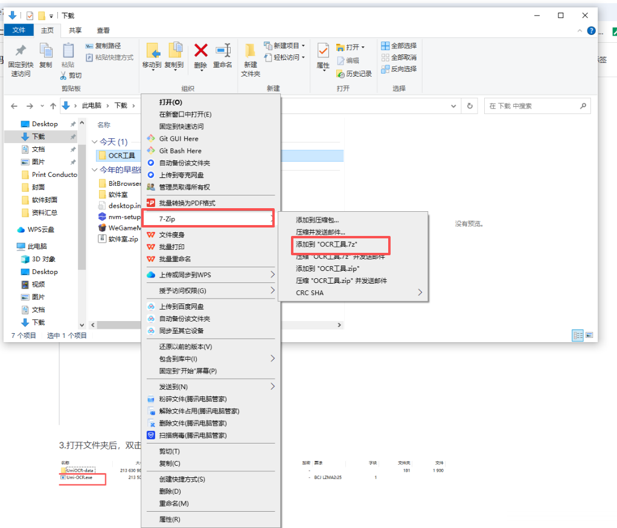Choose Scan for Viruses (扫描病毒) Tencent entry
Screen dimensions: 617x528
[193, 435]
